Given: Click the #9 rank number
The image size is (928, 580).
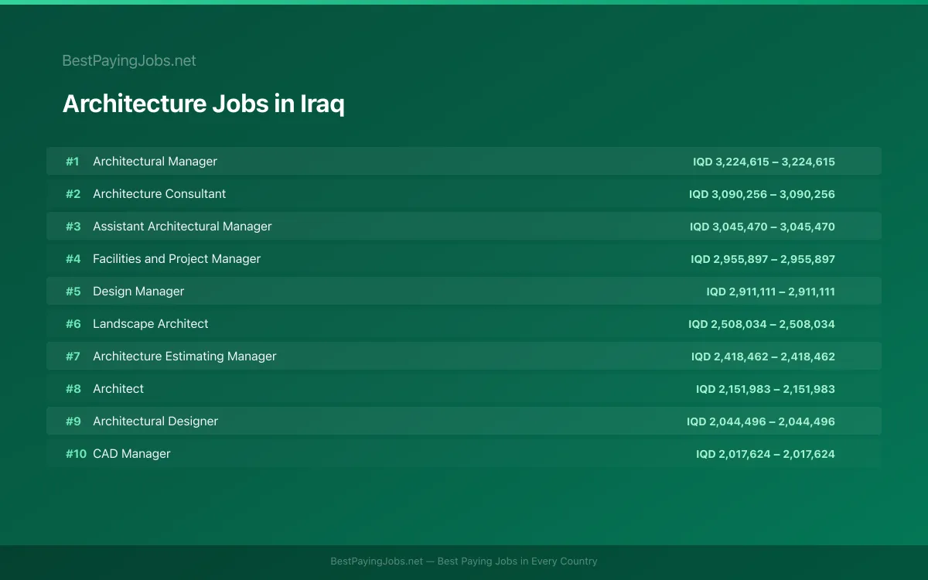Looking at the screenshot, I should pyautogui.click(x=73, y=421).
